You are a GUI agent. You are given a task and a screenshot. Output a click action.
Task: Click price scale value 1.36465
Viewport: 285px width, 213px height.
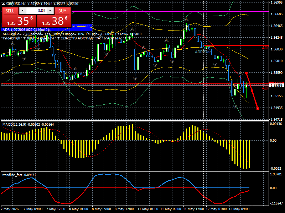point(276,26)
